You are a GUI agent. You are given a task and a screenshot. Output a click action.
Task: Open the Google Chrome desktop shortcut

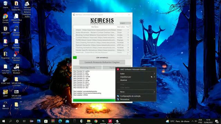coord(6,18)
